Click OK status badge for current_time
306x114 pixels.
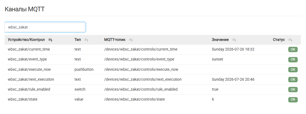click(x=293, y=49)
